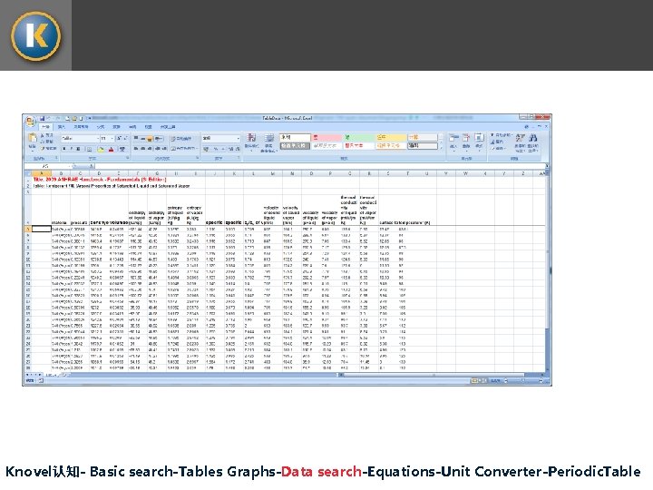Align cell text to the left
This screenshot has height=490, width=653.
[x=136, y=149]
